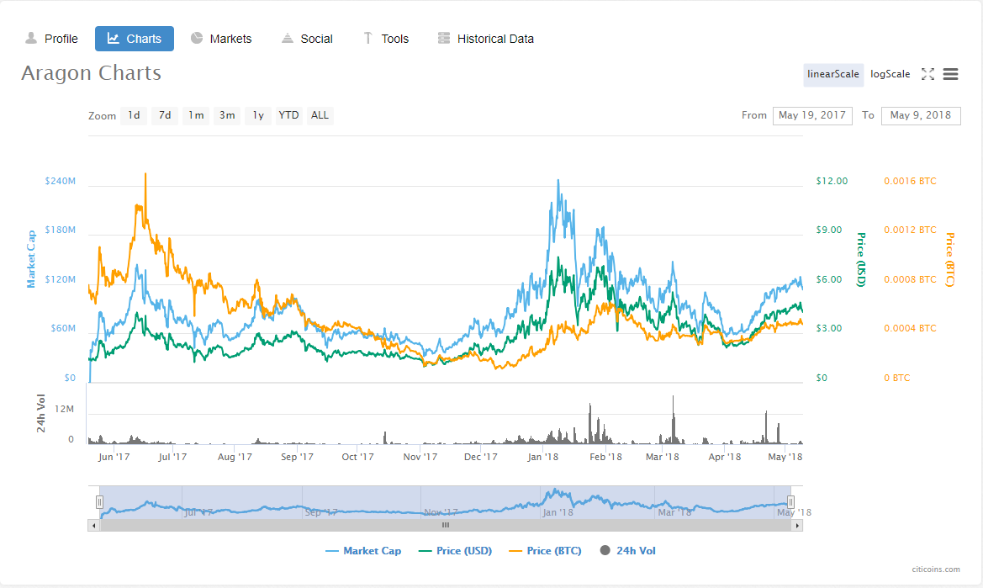Image resolution: width=983 pixels, height=588 pixels.
Task: Toggle Price (BTC) series in legend
Action: coord(546,551)
